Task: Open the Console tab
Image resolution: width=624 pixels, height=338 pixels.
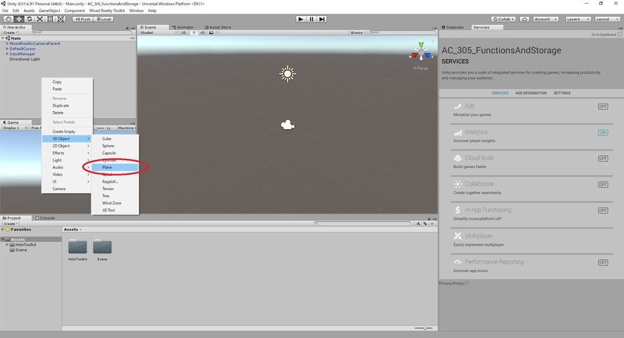Action: [45, 218]
